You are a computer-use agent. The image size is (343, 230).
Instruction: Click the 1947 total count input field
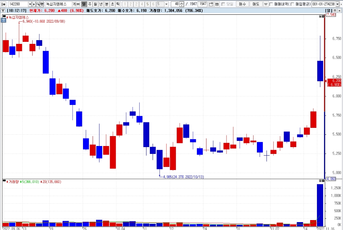(x=203, y=4)
